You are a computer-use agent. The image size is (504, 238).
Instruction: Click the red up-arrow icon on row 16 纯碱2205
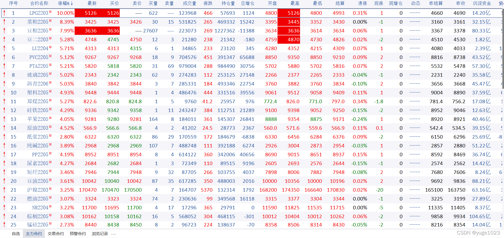(4, 146)
